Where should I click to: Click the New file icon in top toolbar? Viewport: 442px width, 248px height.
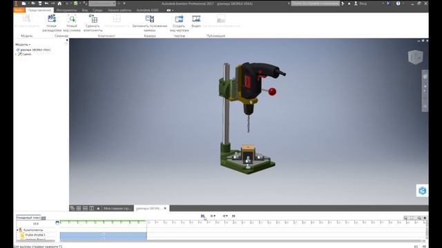tap(24, 3)
